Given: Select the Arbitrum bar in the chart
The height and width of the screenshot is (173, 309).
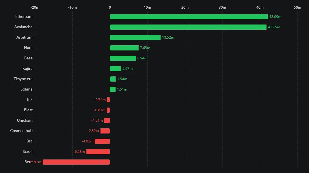Looking at the screenshot, I should click(135, 37).
